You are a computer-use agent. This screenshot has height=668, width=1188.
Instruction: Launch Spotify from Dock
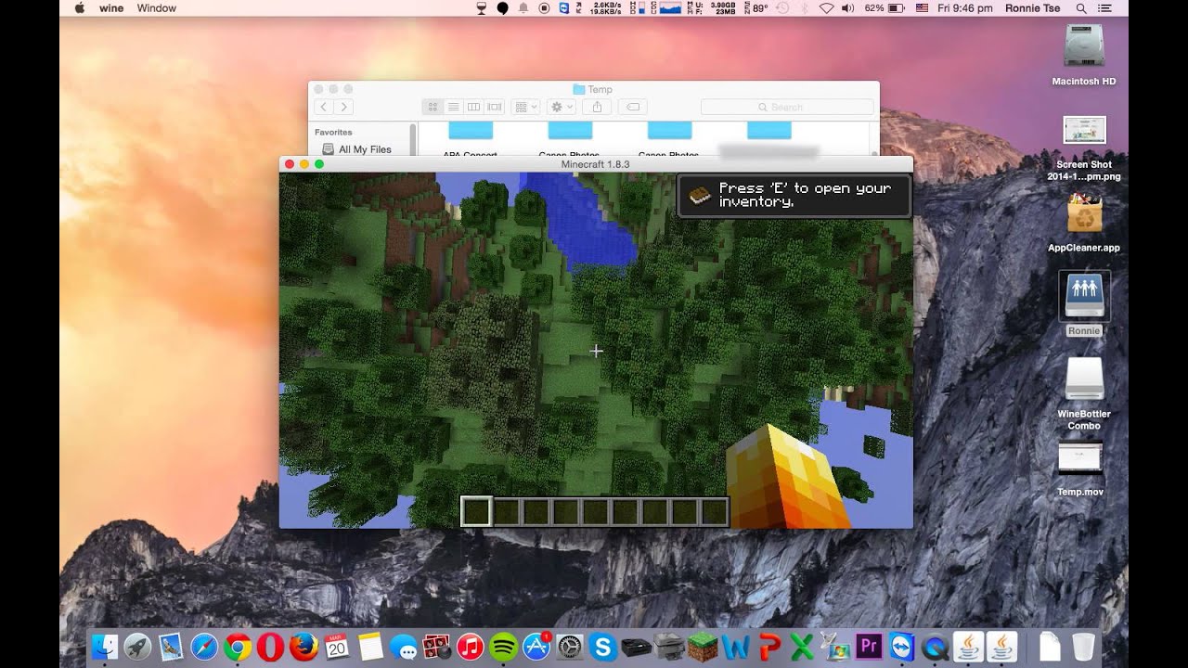click(503, 646)
